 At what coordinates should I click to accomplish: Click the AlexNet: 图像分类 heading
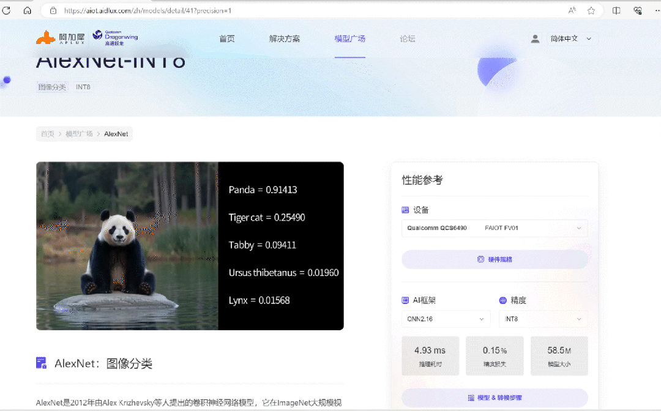103,363
